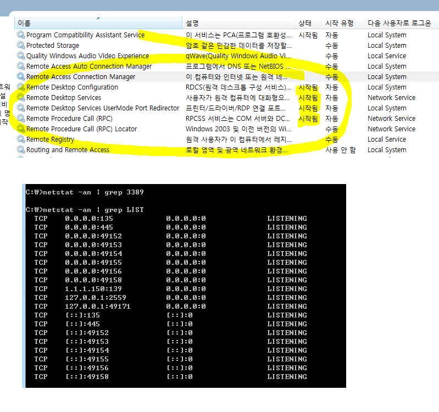Click the 시작됨 status of Remote Procedure Call (RPC)
439x412 pixels.
pos(308,119)
